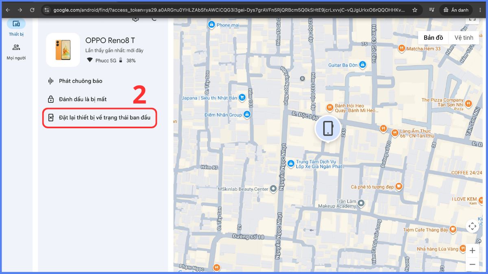
Task: Switch the map to Vệ tinh view
Action: pos(464,38)
